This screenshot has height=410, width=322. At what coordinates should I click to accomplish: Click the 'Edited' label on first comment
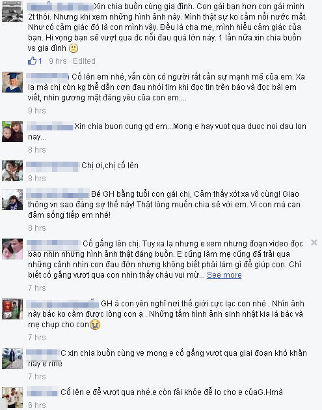click(x=84, y=61)
